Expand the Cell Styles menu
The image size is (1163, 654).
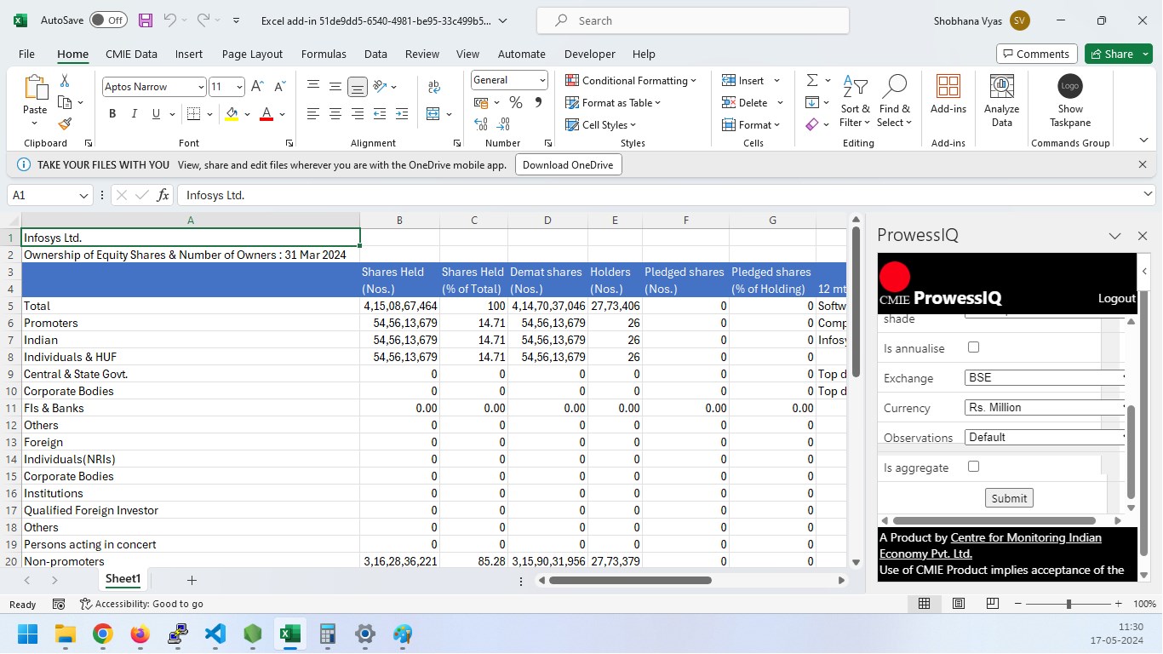click(601, 124)
